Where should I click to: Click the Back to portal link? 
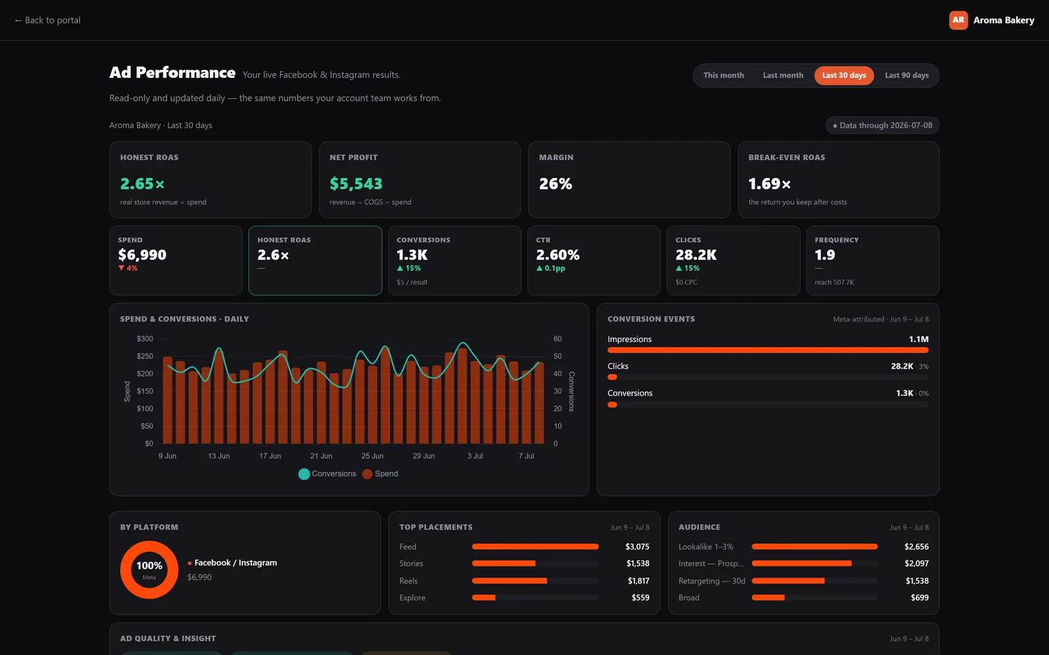47,20
